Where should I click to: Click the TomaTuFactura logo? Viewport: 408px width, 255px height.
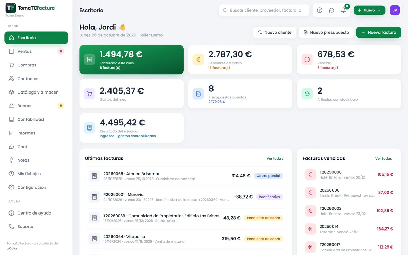(x=31, y=8)
